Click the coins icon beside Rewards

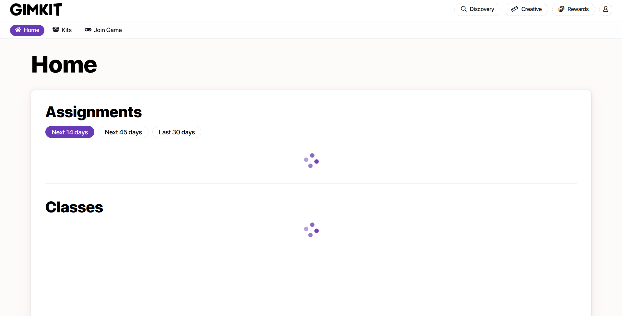[x=561, y=9]
